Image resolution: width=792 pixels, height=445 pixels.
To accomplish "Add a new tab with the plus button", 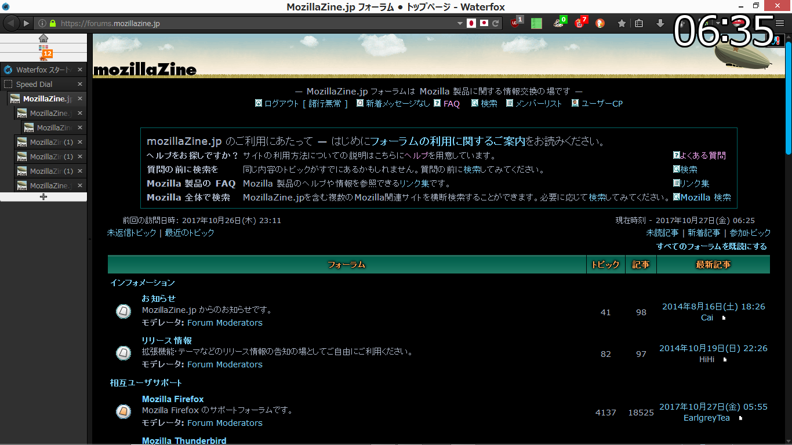I will [x=43, y=197].
